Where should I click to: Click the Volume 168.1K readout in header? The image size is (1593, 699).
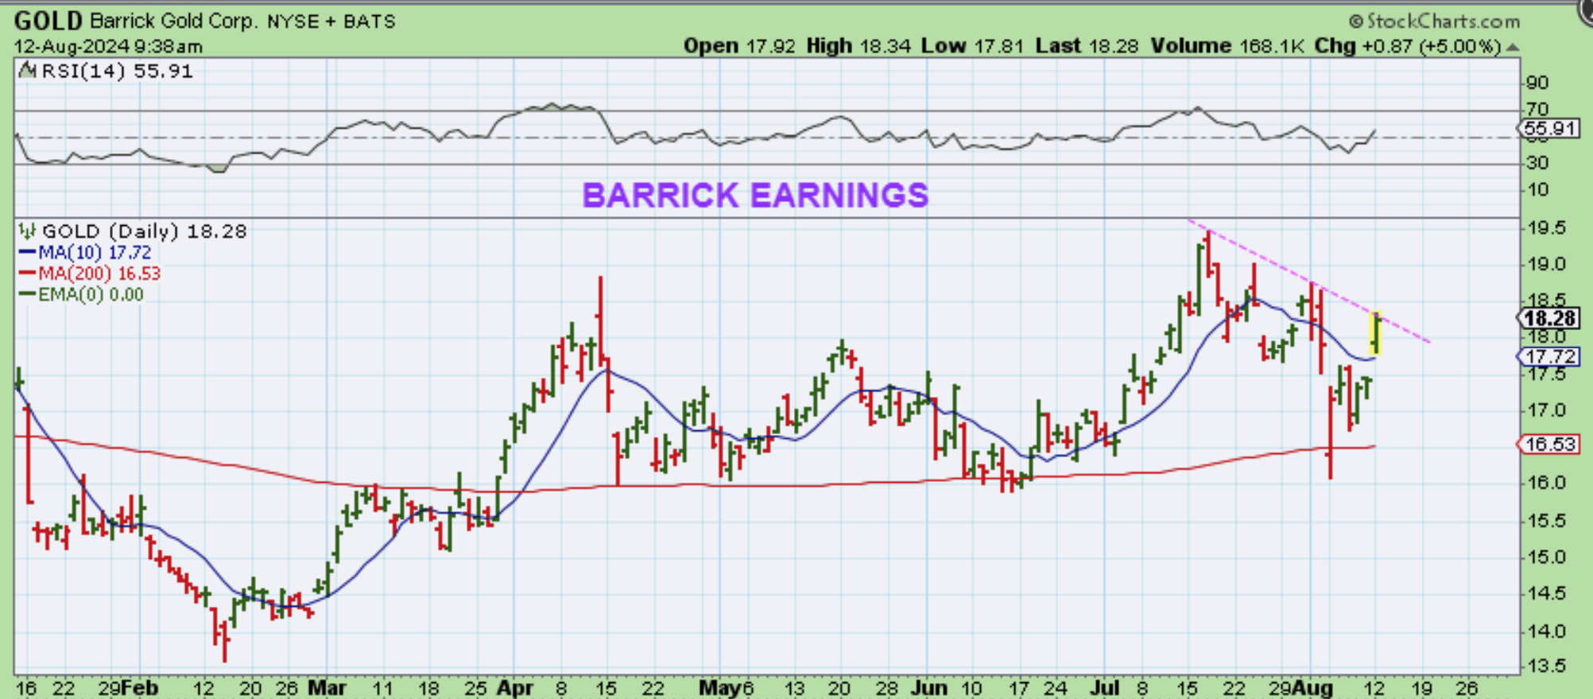(x=1227, y=46)
